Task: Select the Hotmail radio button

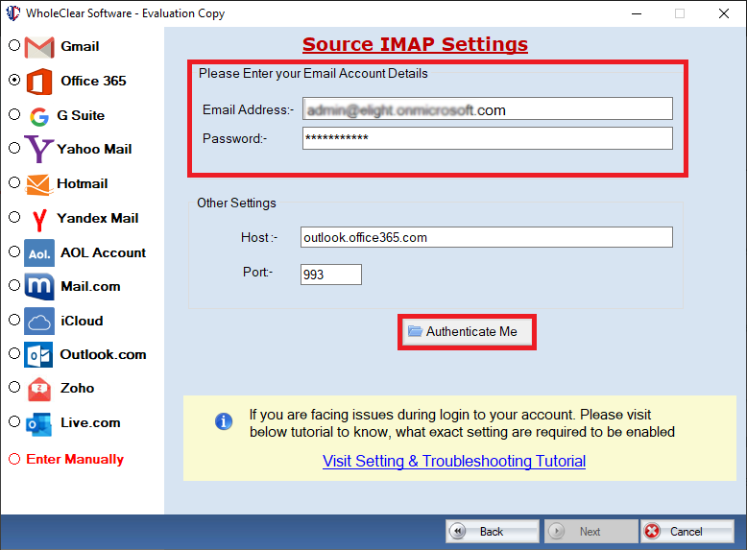Action: coord(14,182)
